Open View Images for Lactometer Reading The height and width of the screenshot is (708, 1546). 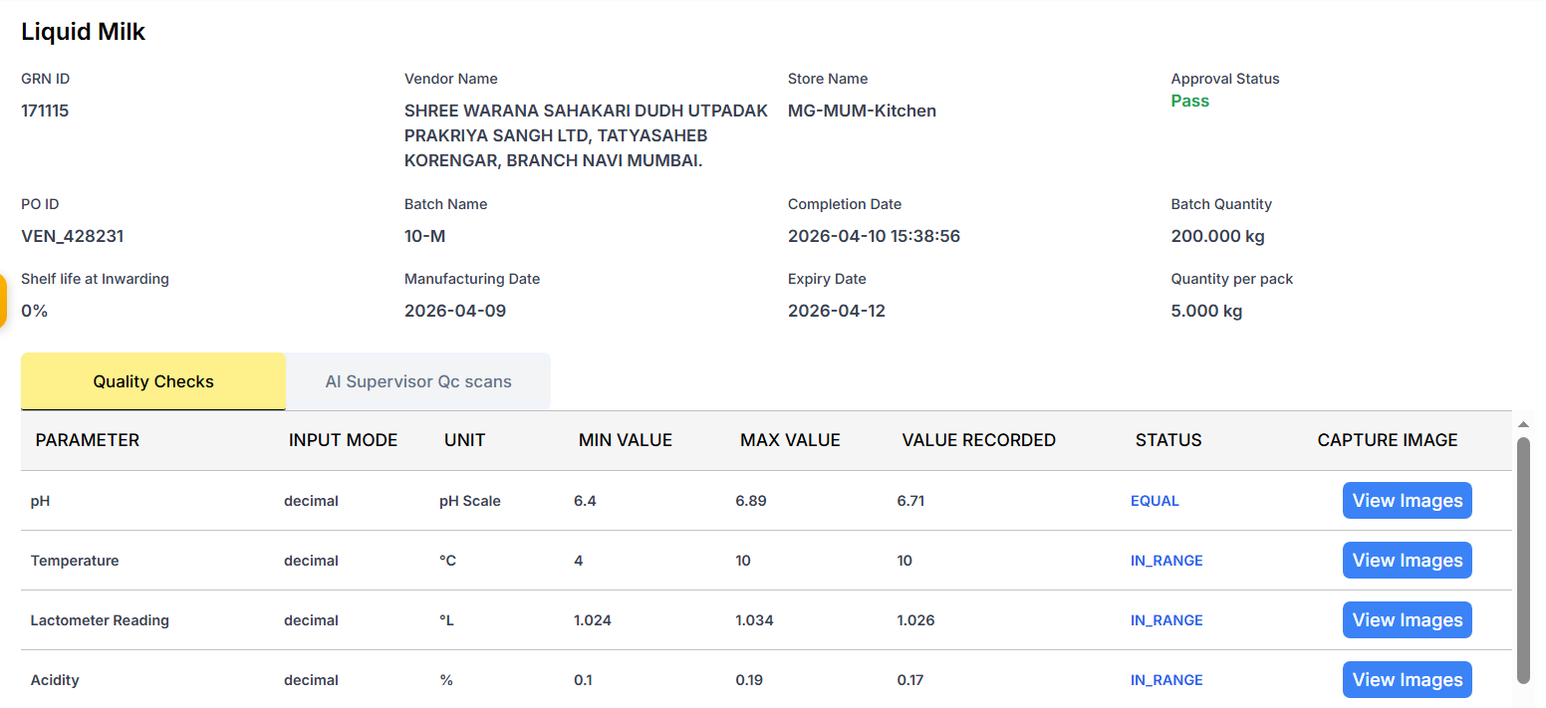click(1407, 620)
